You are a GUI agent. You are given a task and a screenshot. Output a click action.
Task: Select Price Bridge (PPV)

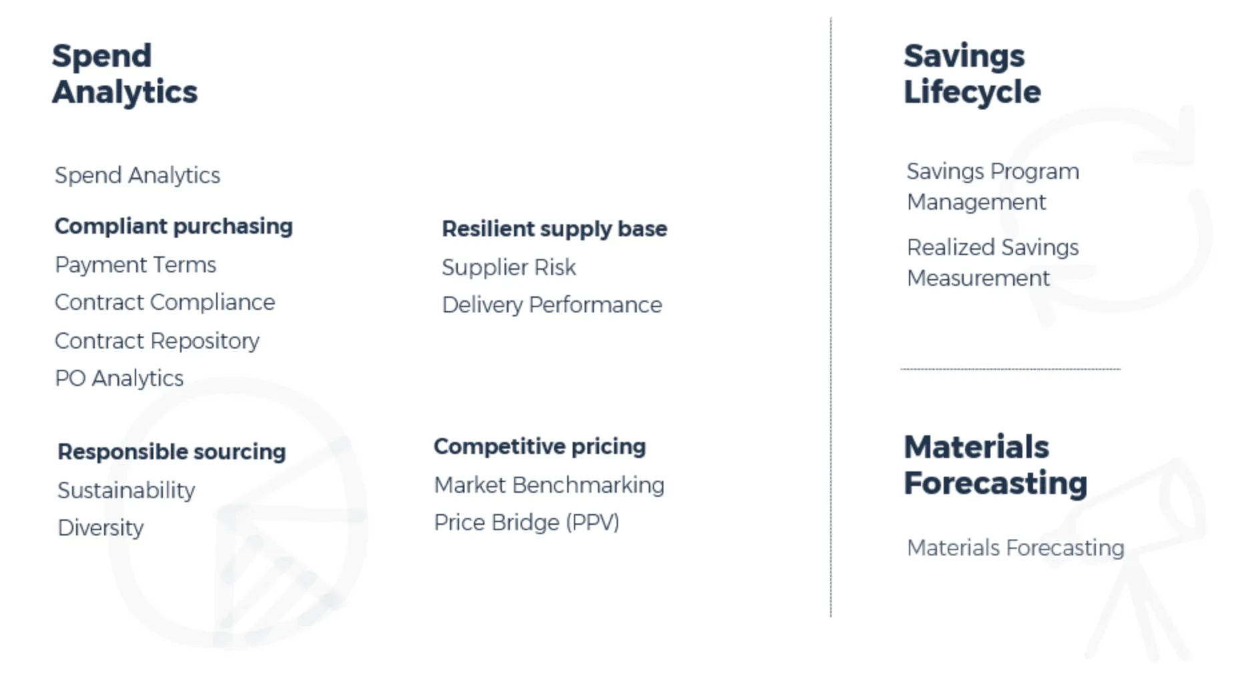pyautogui.click(x=527, y=523)
